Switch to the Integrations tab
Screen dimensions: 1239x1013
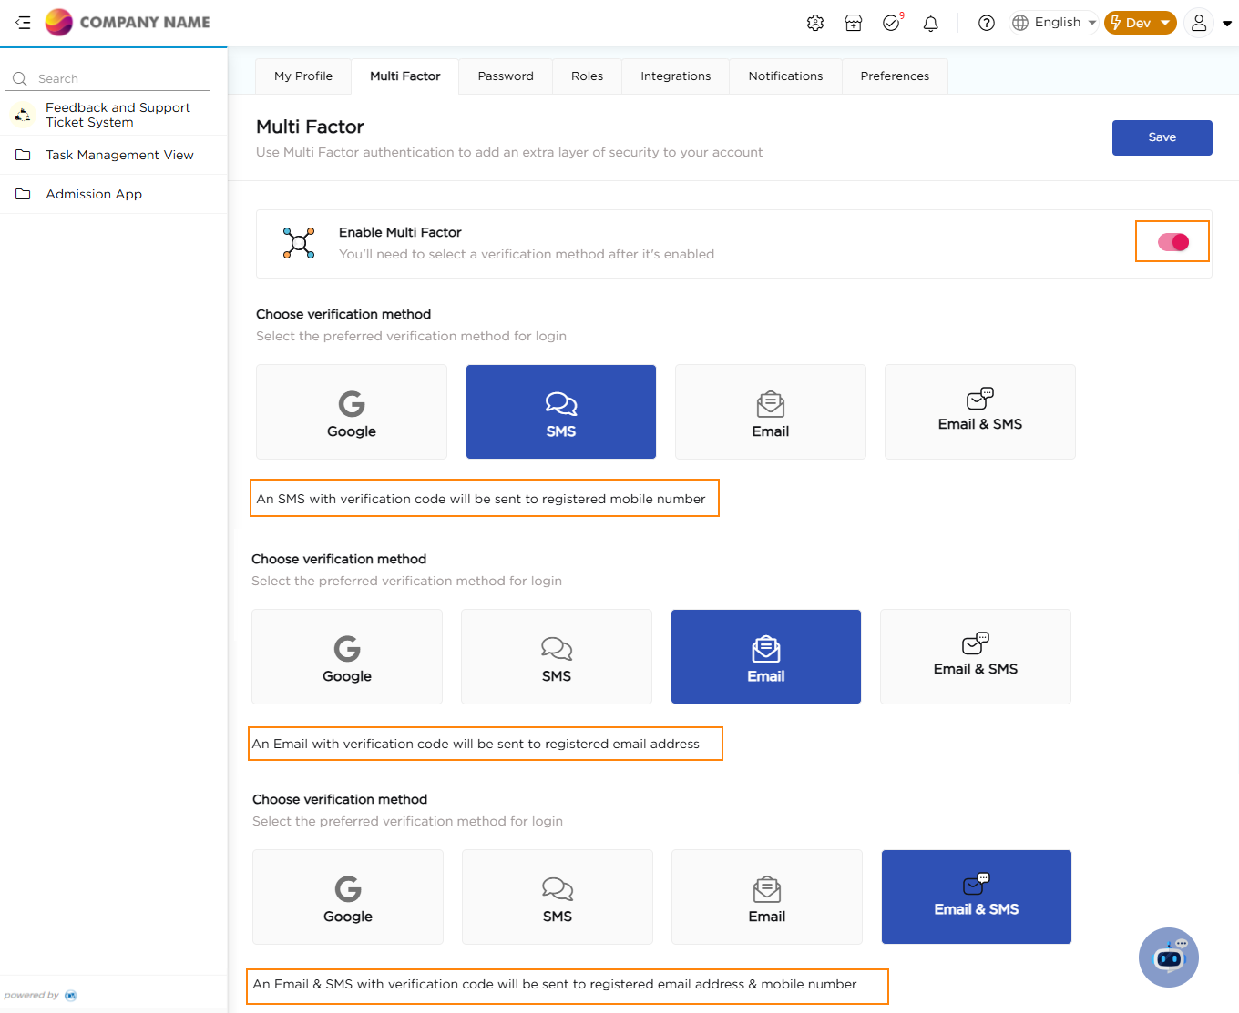coord(675,76)
